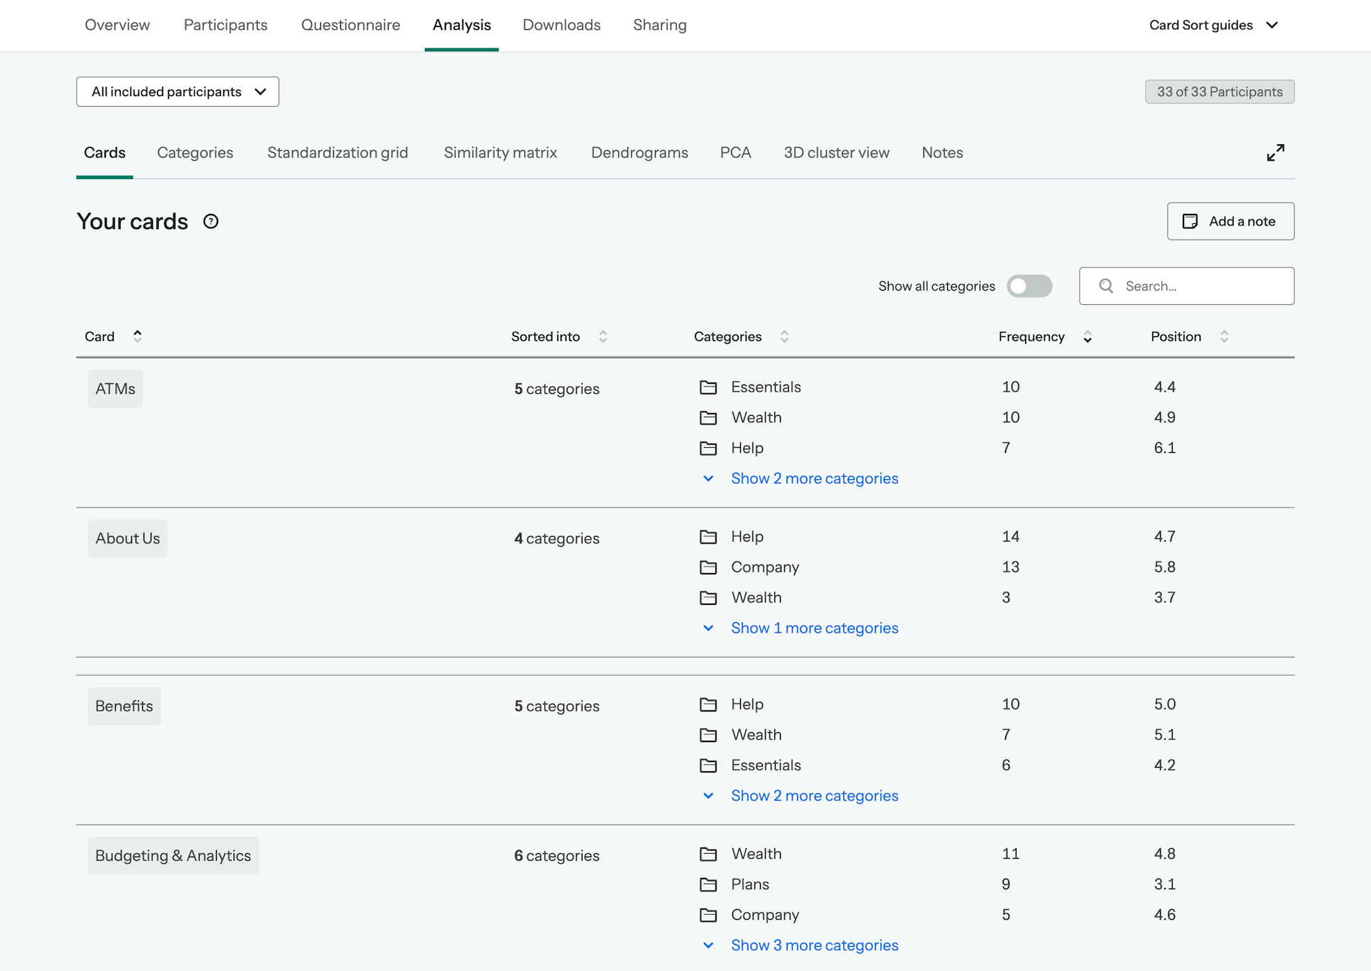
Task: Click the help icon next to Your cards
Action: click(210, 221)
